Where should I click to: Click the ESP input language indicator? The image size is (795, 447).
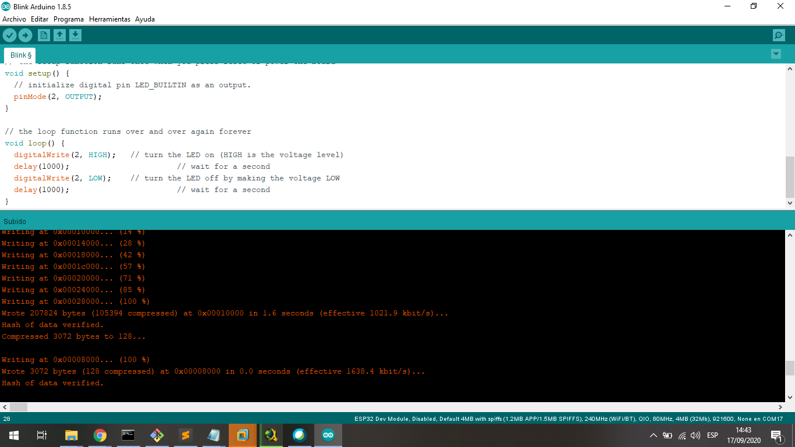712,435
